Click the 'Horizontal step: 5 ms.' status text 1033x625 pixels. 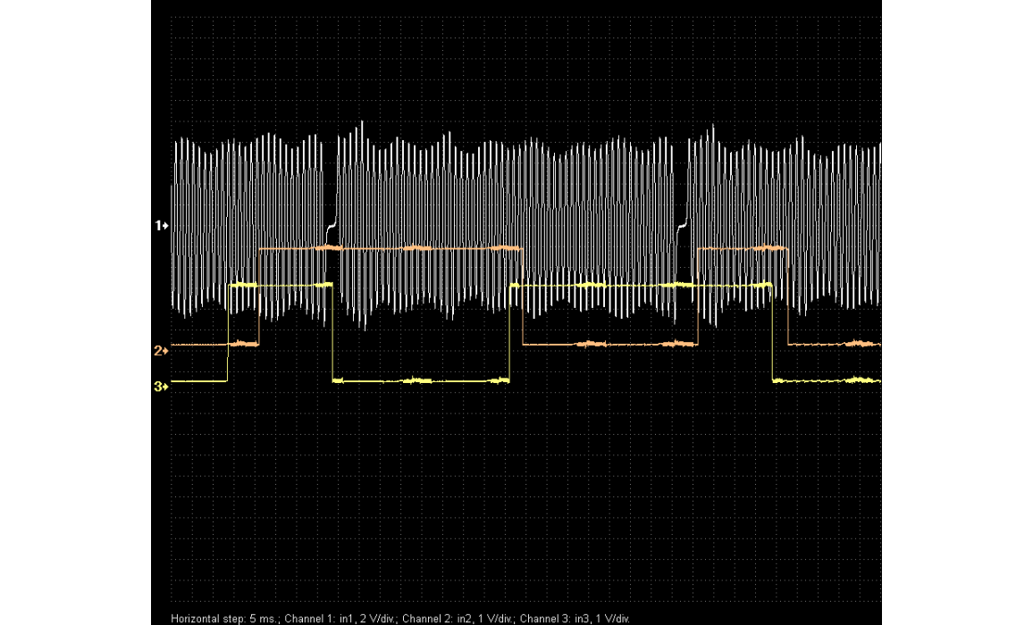(224, 618)
